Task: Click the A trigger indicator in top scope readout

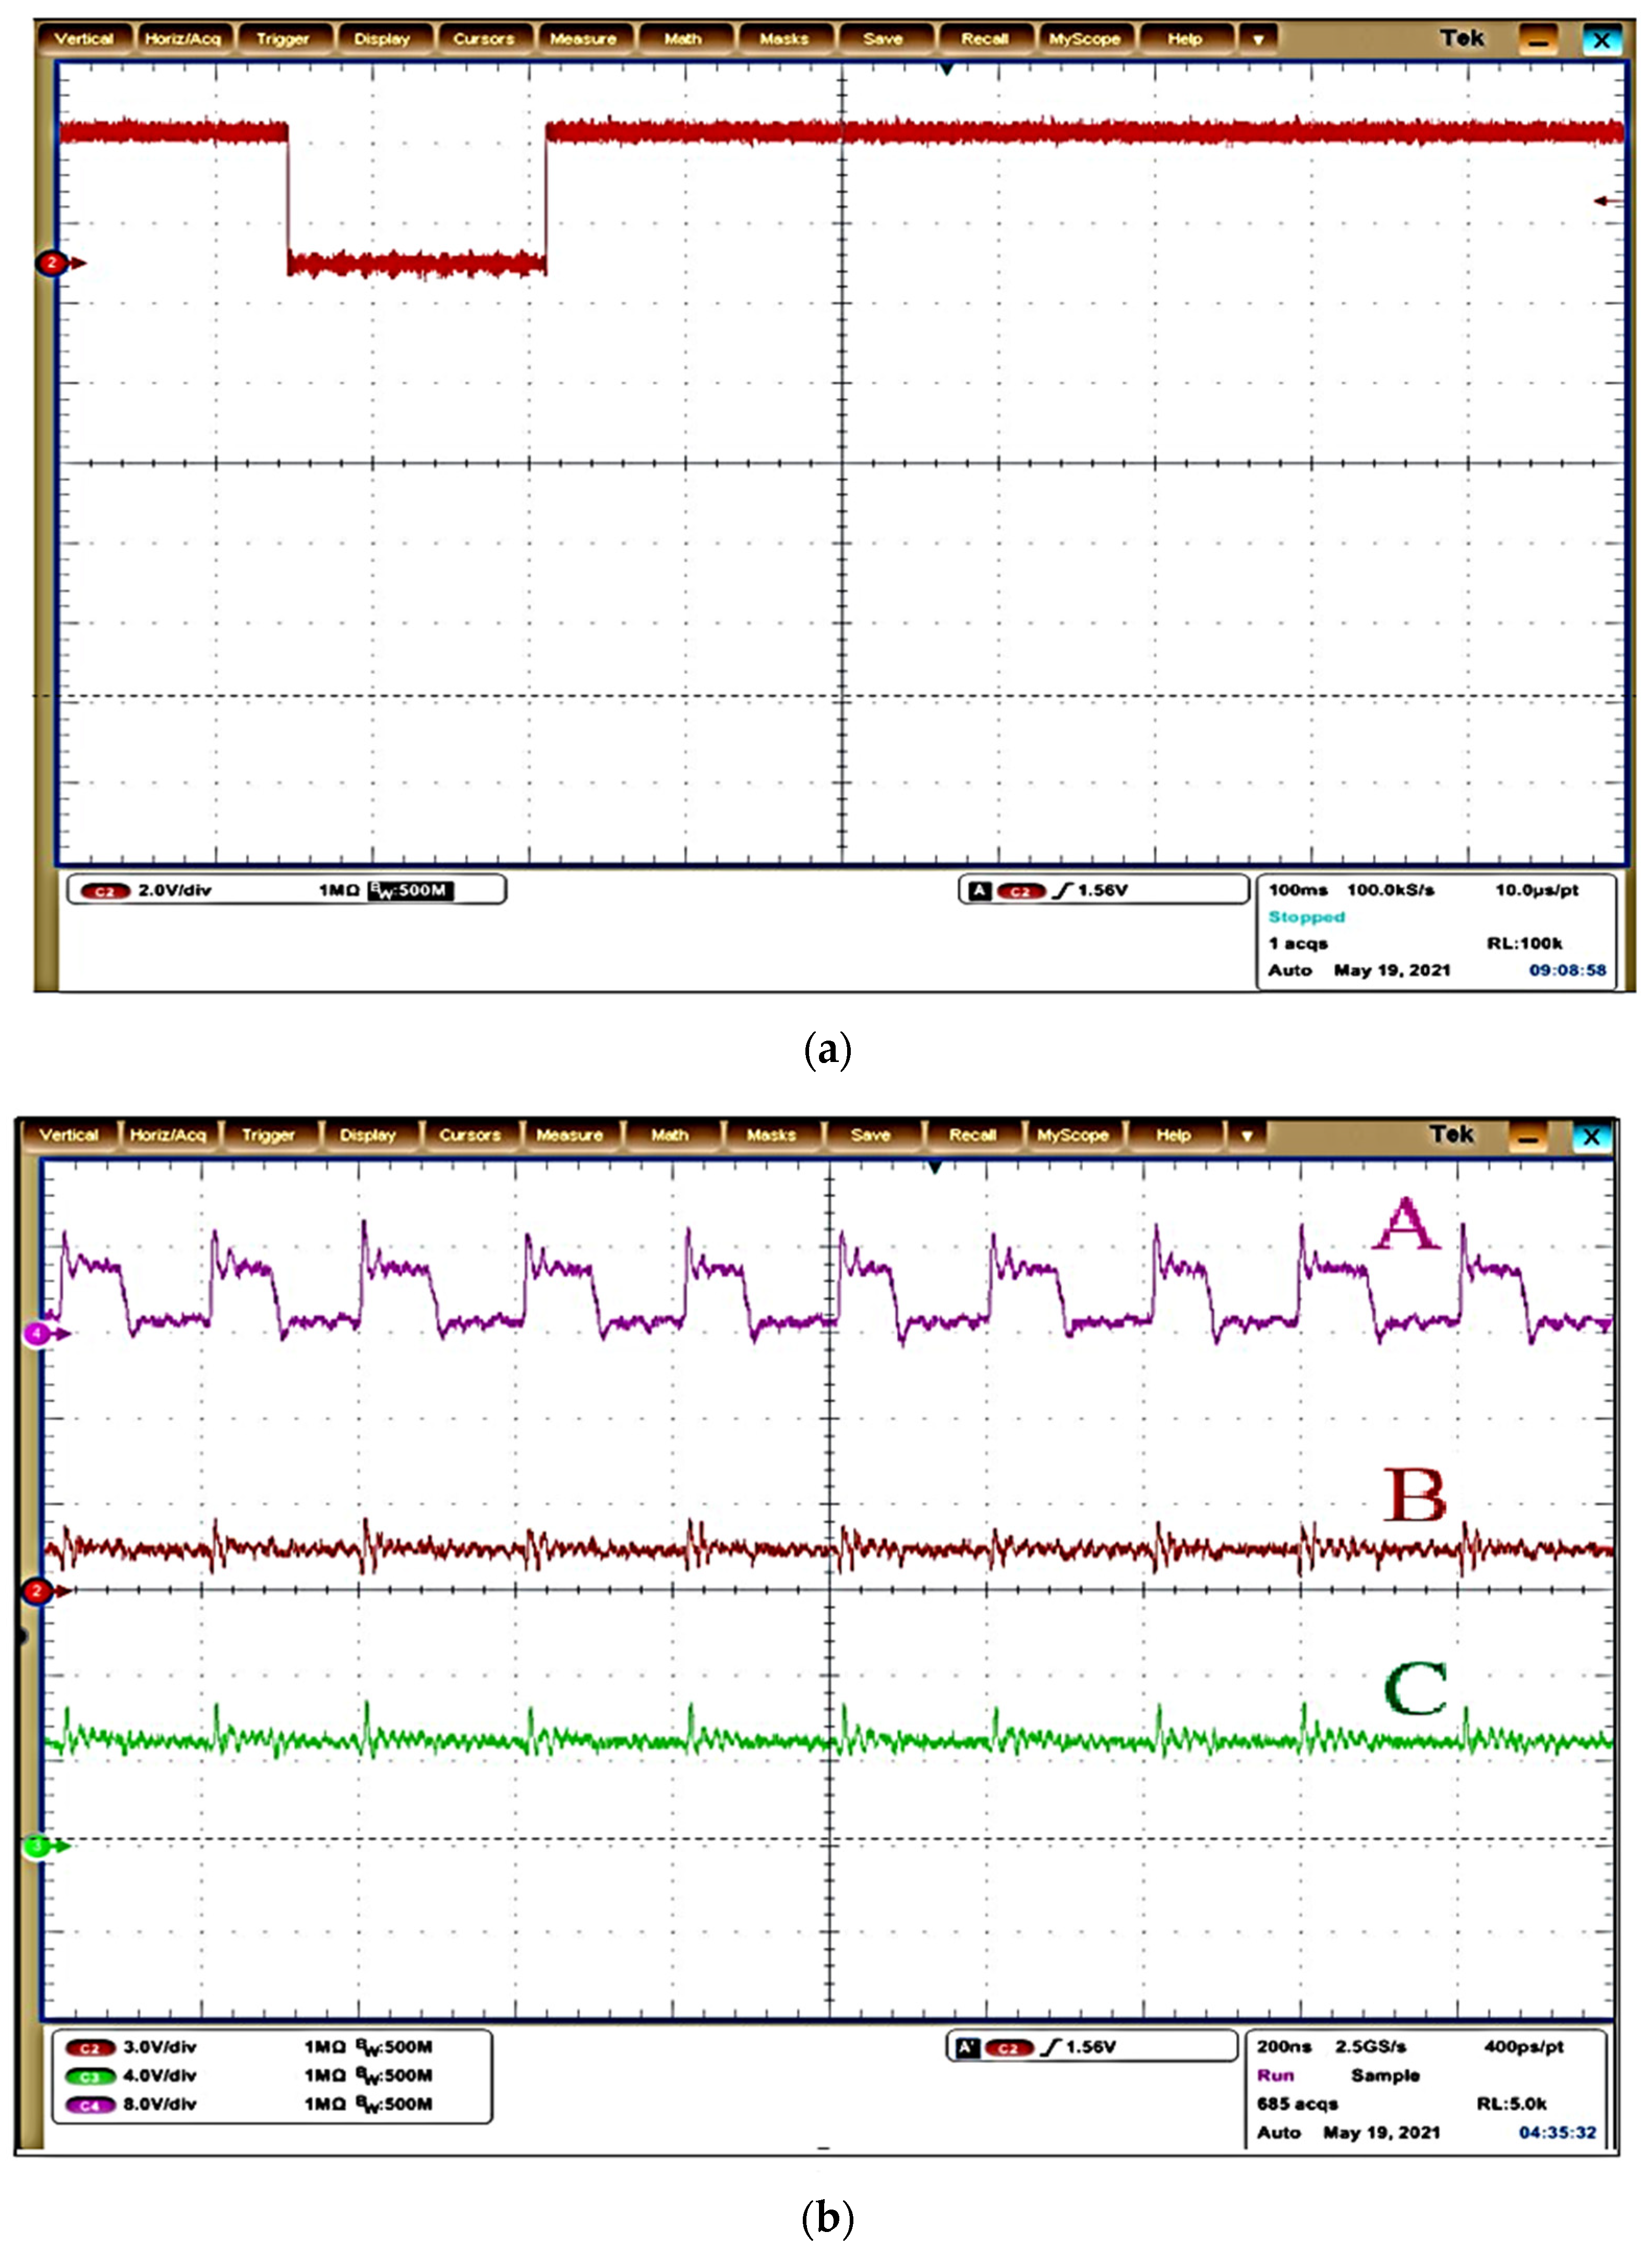Action: 980,890
